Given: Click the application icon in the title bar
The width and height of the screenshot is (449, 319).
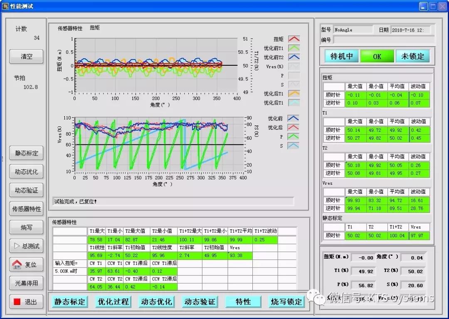Looking at the screenshot, I should coord(5,6).
